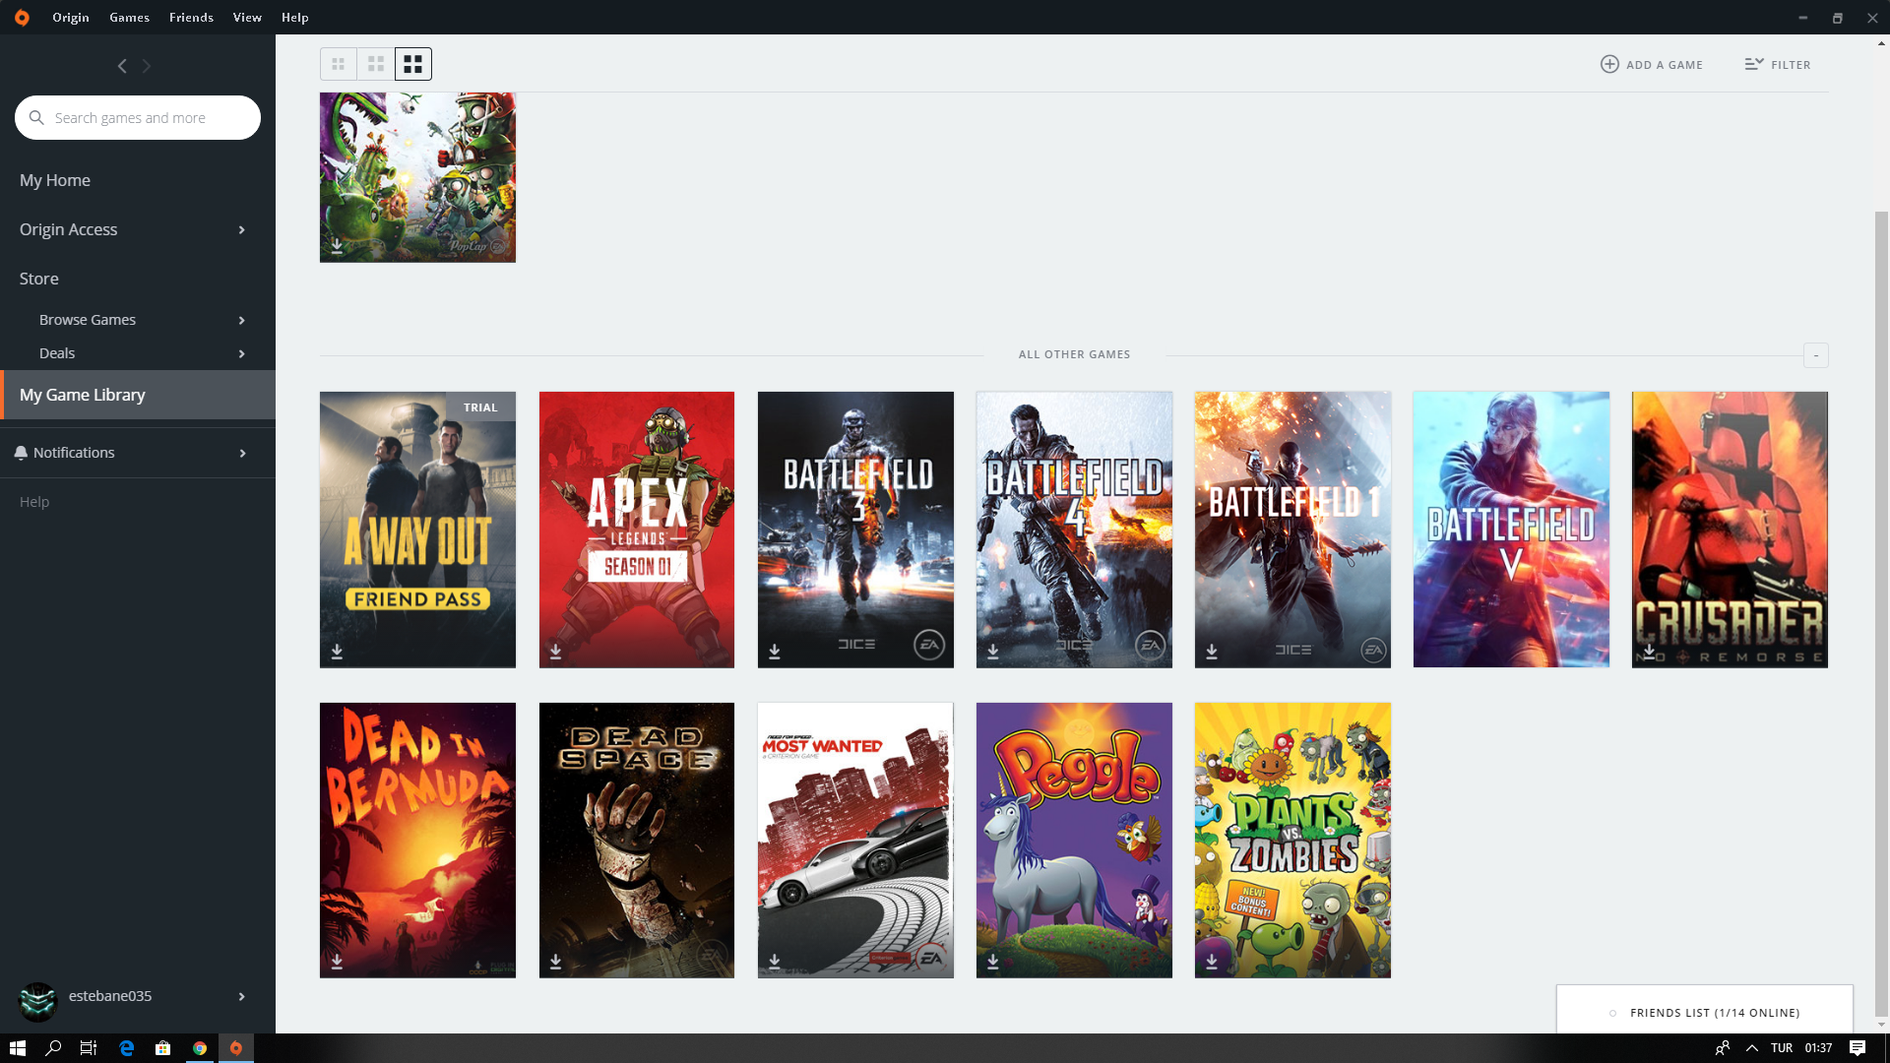Open the View menu
The width and height of the screenshot is (1890, 1063).
click(247, 18)
